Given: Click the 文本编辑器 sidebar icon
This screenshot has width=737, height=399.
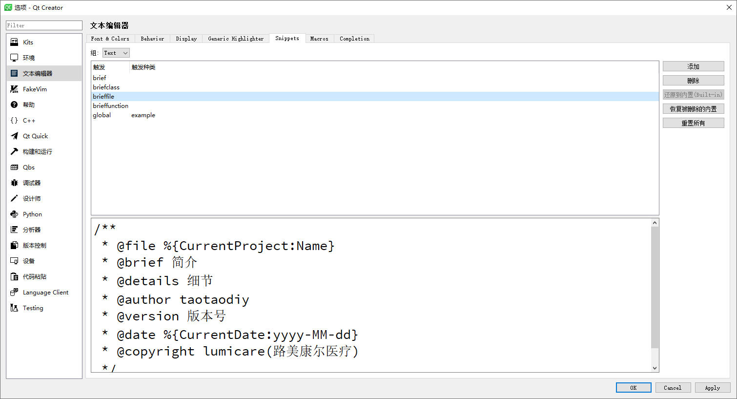Looking at the screenshot, I should click(x=14, y=73).
